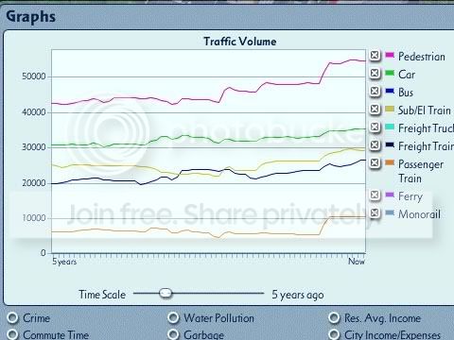The height and width of the screenshot is (340, 454).
Task: Toggle the Car series checkbox
Action: (375, 74)
